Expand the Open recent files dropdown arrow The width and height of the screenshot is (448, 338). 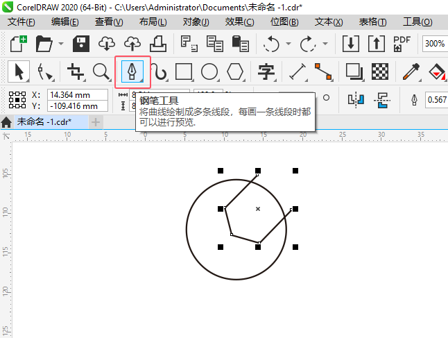coord(61,44)
